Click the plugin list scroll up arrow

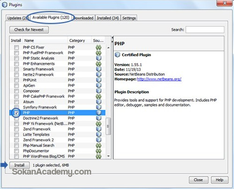click(109, 48)
